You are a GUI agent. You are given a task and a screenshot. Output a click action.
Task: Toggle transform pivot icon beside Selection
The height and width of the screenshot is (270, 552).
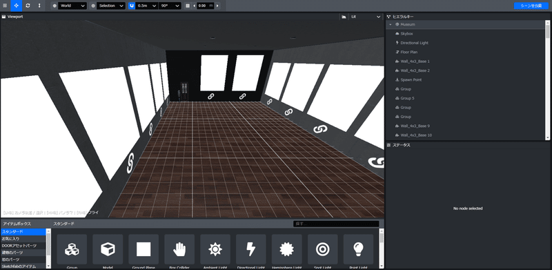point(93,6)
